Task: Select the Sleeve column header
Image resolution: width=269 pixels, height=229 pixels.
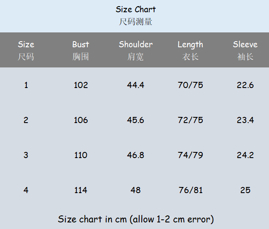Action: pyautogui.click(x=245, y=45)
